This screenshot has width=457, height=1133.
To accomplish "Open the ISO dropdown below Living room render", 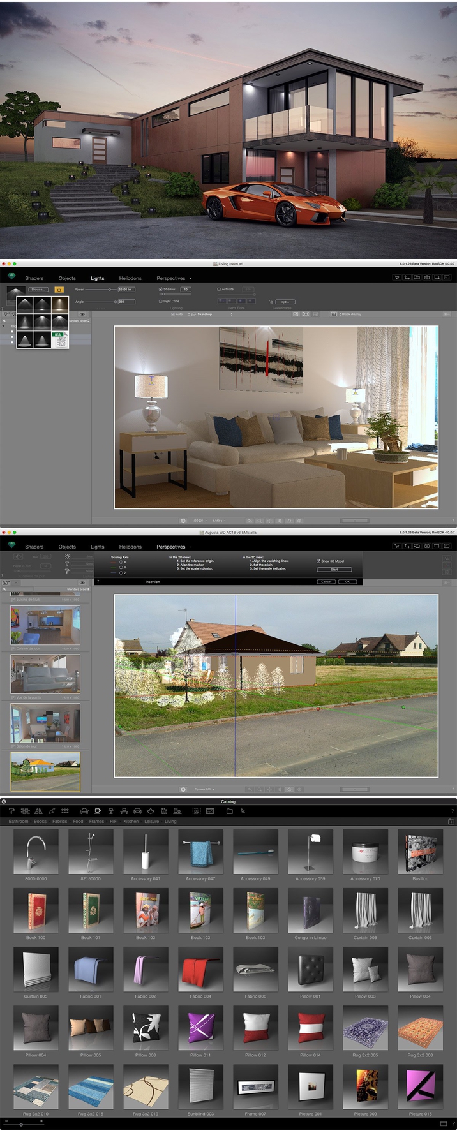I will coord(202,521).
